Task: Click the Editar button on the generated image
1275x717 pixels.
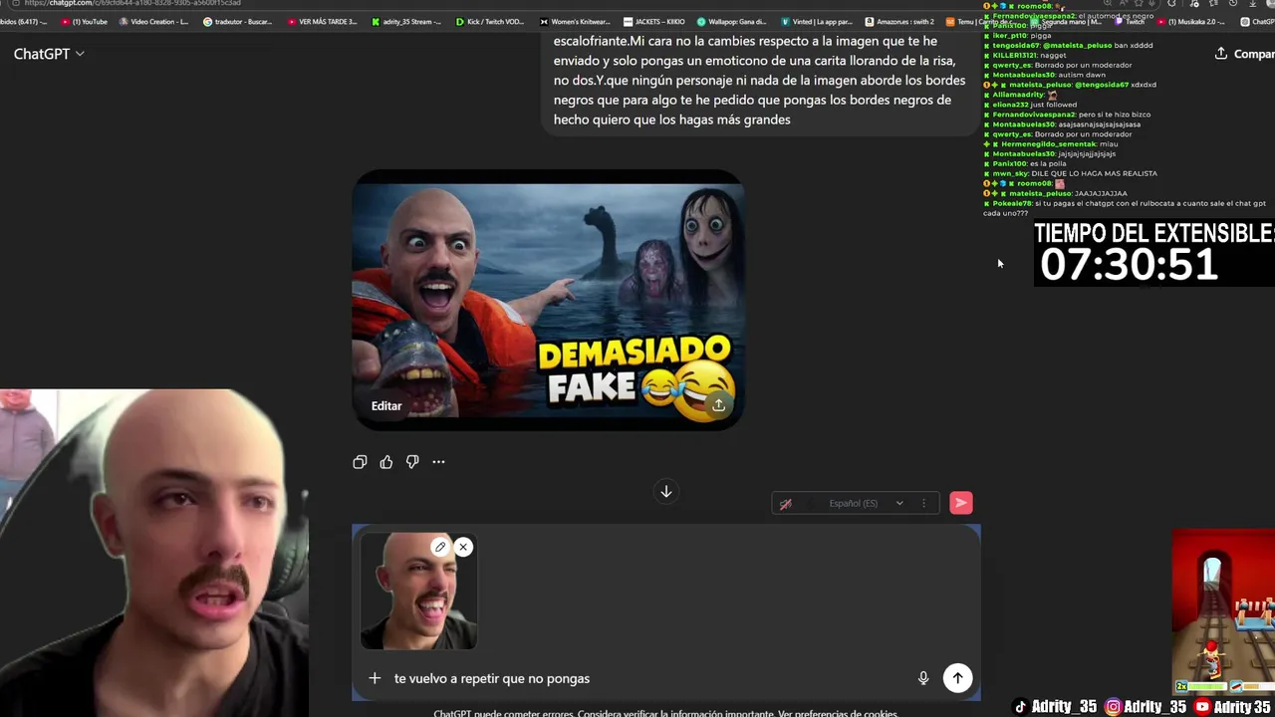Action: 386,405
